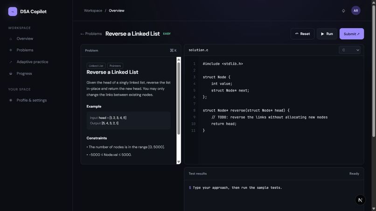Open Overview in the sidebar
Screen dimensions: 376x211
(x=25, y=39)
